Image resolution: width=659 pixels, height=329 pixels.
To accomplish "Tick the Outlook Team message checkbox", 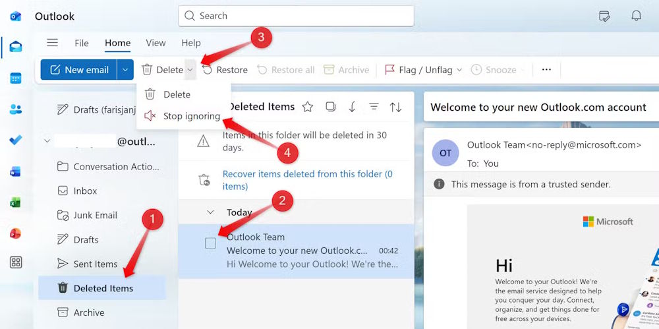I will point(211,243).
